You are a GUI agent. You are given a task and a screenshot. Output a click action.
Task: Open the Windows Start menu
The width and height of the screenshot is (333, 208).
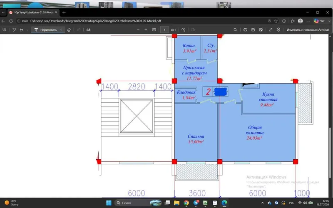109,203
